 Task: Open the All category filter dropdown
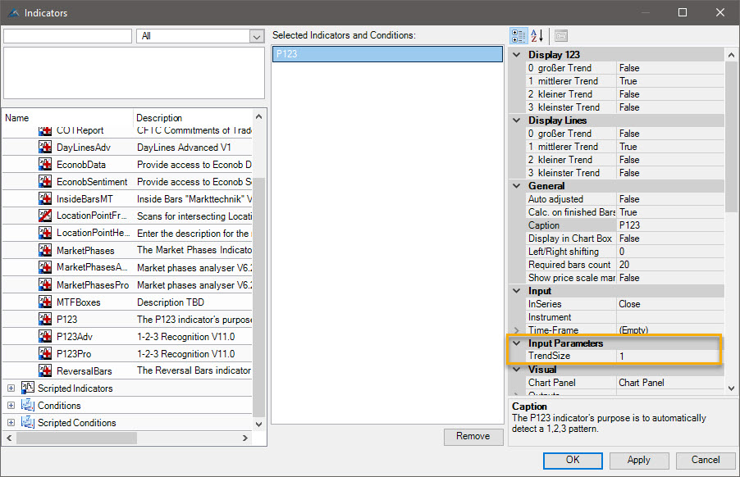[x=257, y=36]
